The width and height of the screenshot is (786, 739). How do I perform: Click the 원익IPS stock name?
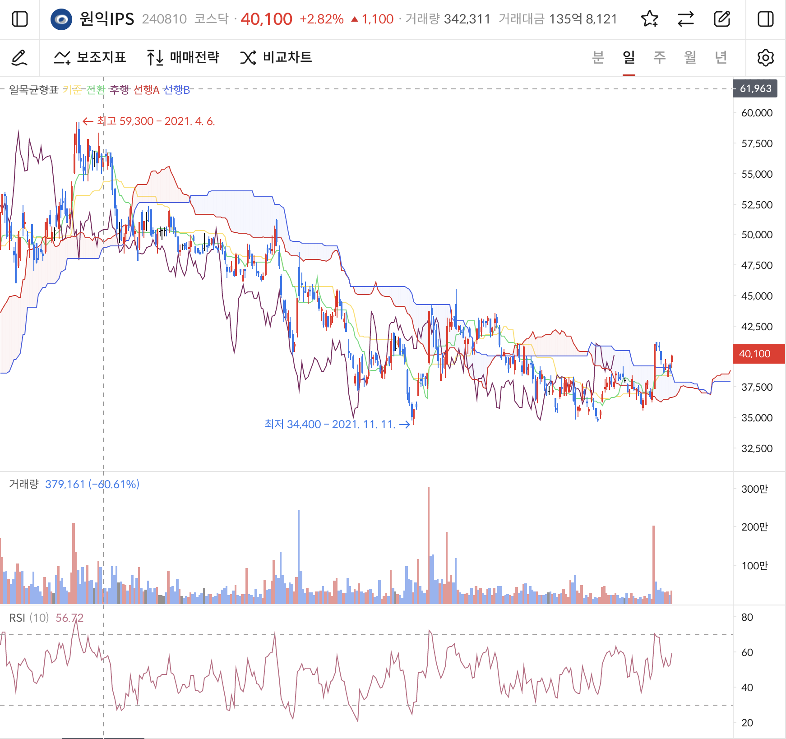[107, 19]
